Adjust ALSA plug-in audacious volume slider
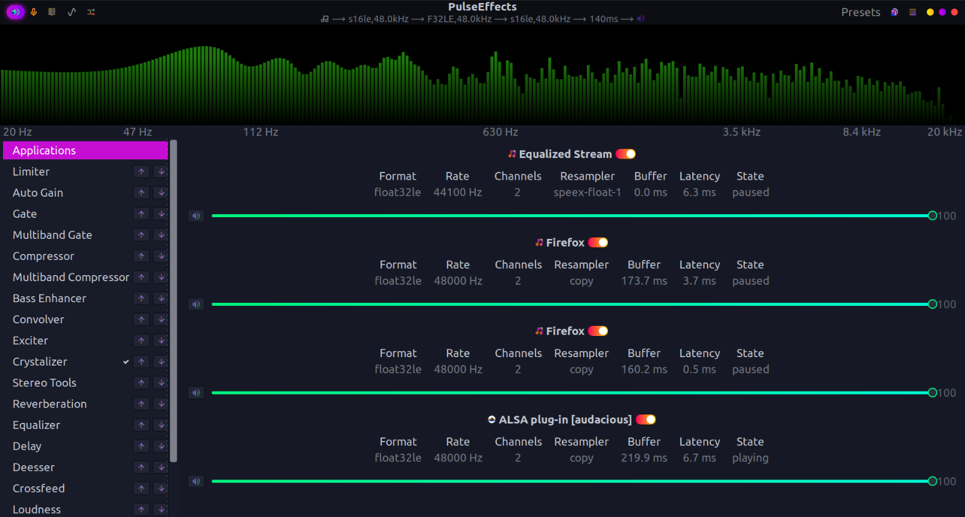This screenshot has height=517, width=965. point(573,481)
